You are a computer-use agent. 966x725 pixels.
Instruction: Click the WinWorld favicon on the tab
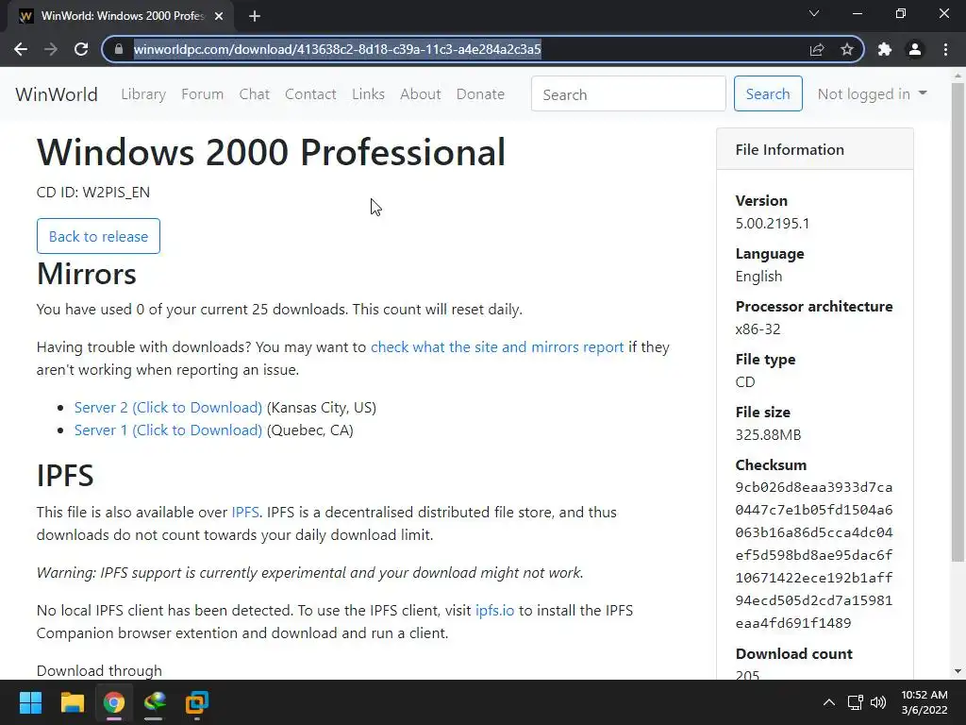click(x=25, y=16)
